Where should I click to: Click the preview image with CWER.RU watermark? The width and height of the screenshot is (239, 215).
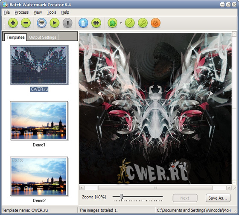[x=155, y=108]
